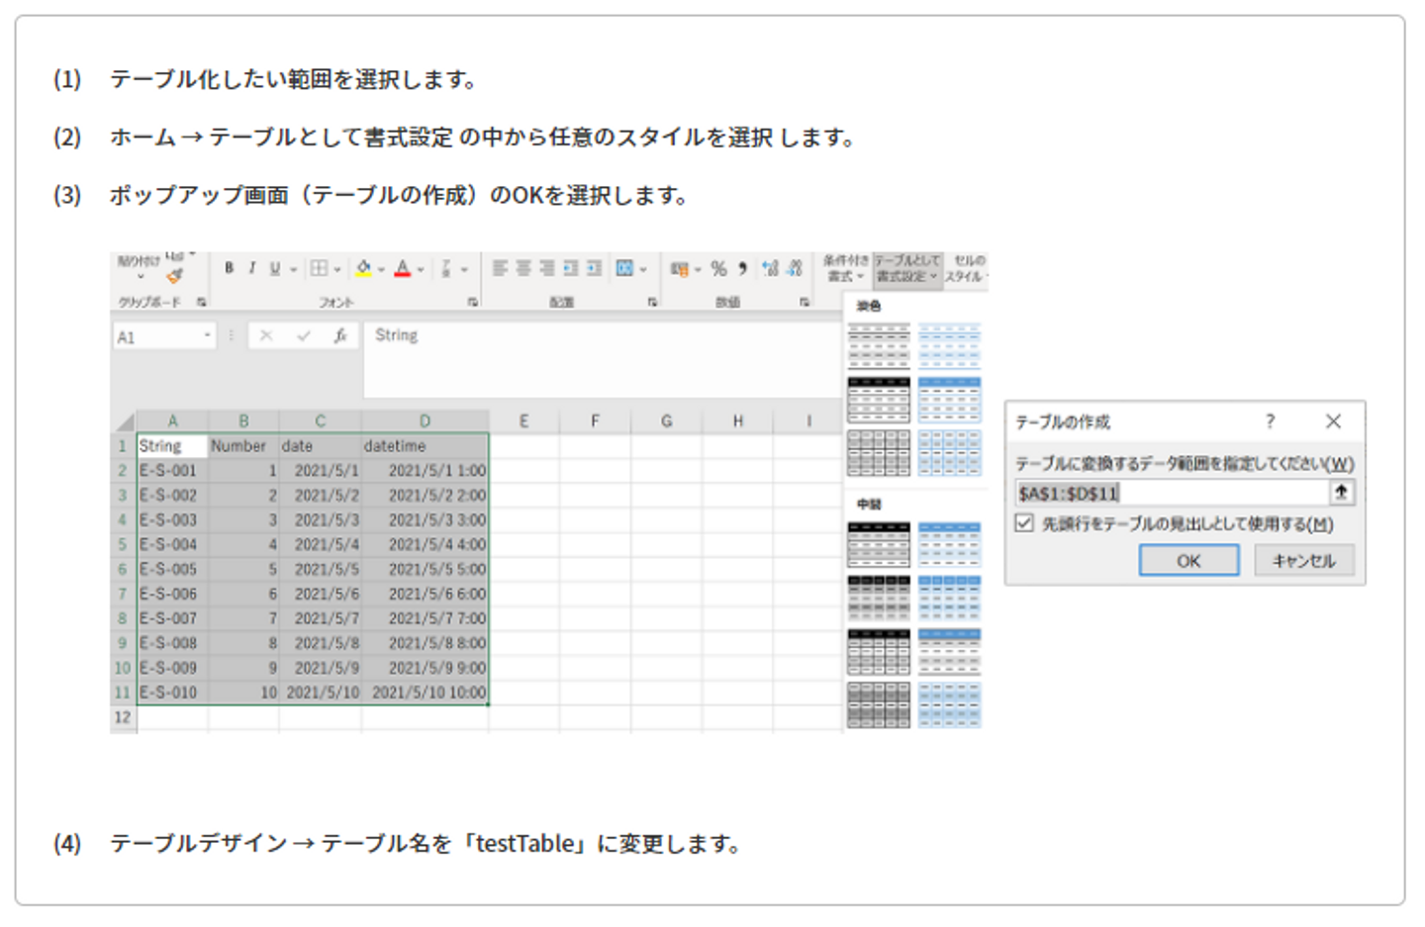Select column header A

[x=172, y=420]
